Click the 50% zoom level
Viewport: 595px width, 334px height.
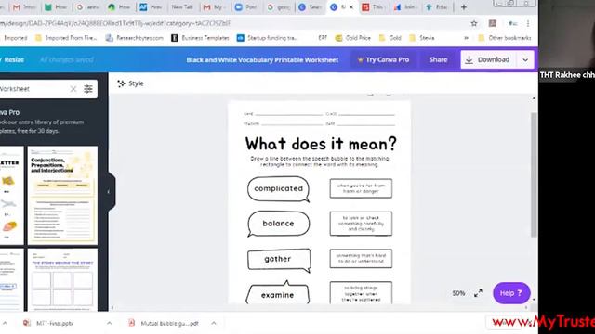point(458,293)
